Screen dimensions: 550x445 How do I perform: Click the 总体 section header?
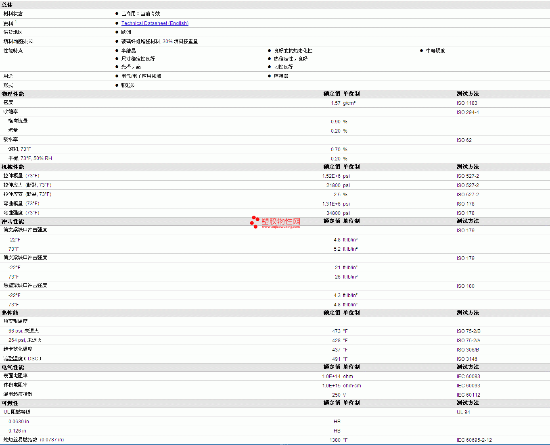click(x=7, y=5)
